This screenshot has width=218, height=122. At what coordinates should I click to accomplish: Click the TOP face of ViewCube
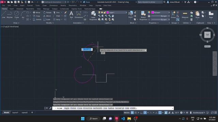tap(207, 35)
